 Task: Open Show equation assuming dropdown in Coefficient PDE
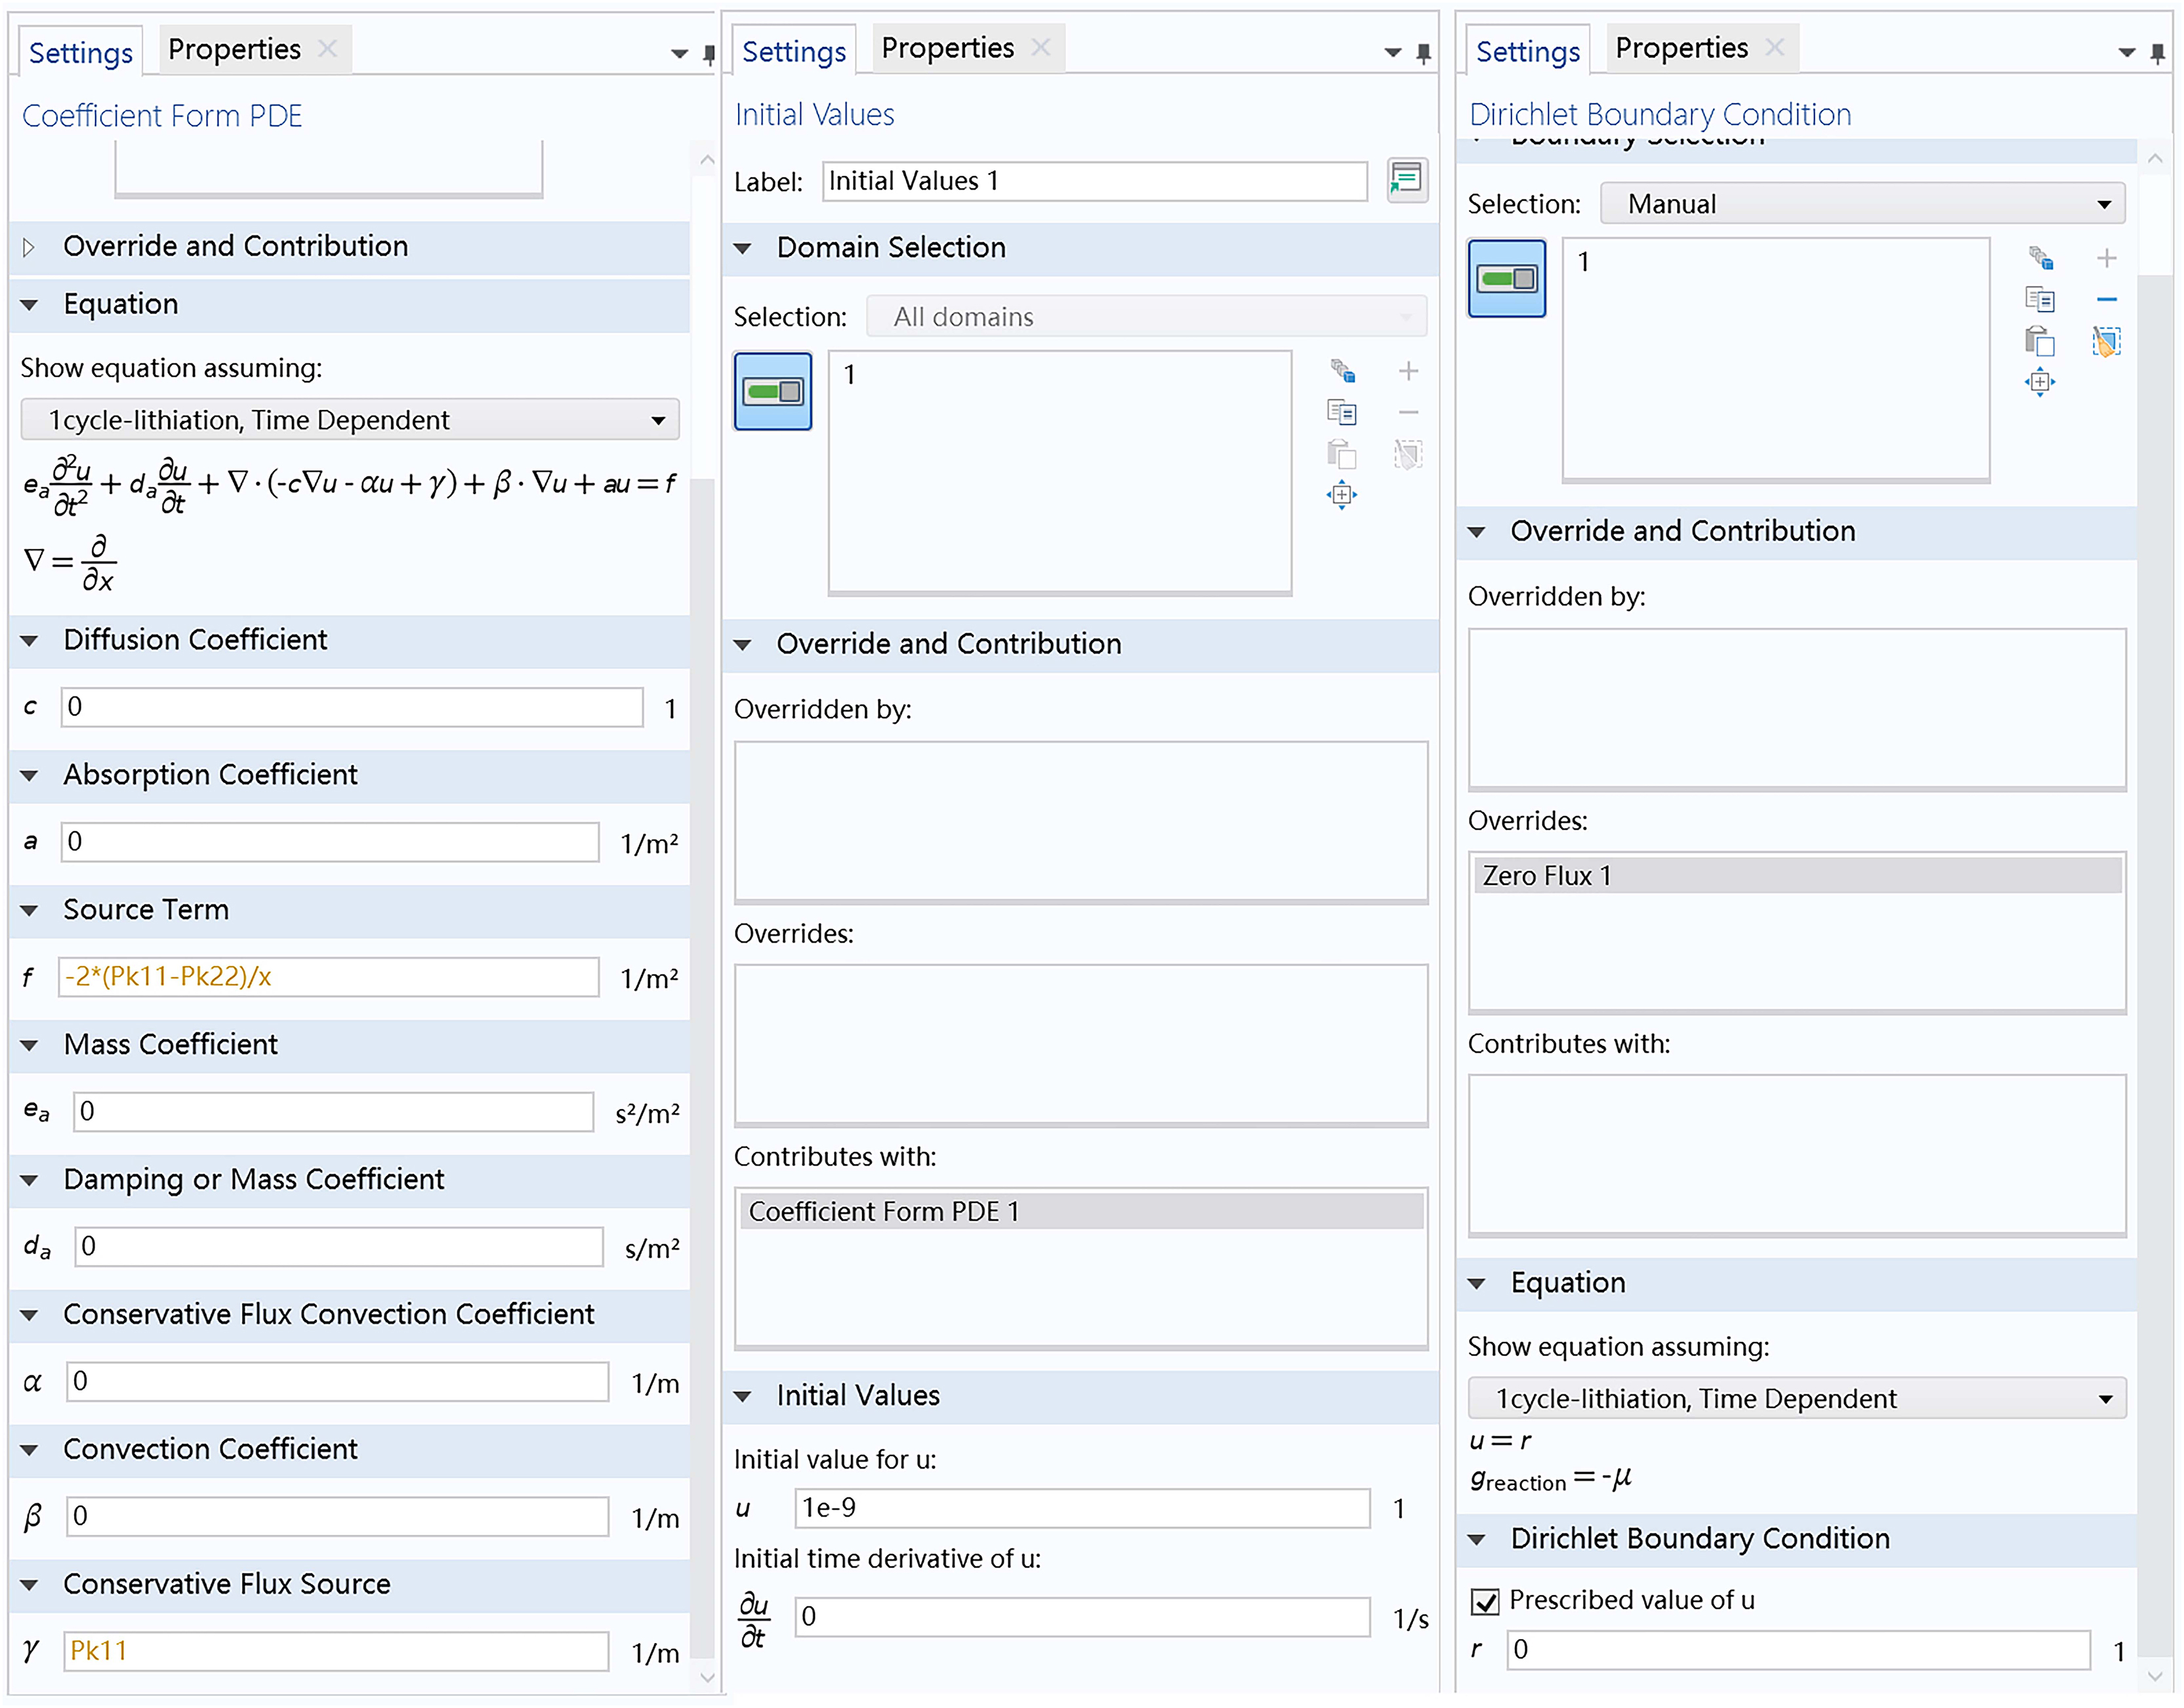pos(349,420)
